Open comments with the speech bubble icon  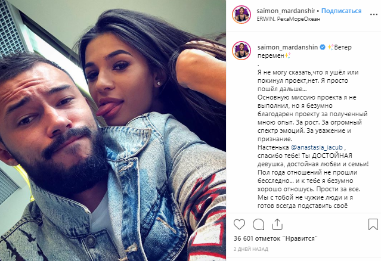259,224
